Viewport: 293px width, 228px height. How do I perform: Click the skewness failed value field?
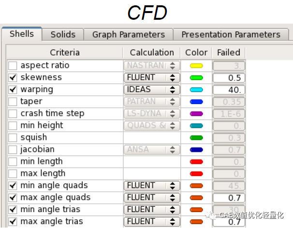[229, 78]
